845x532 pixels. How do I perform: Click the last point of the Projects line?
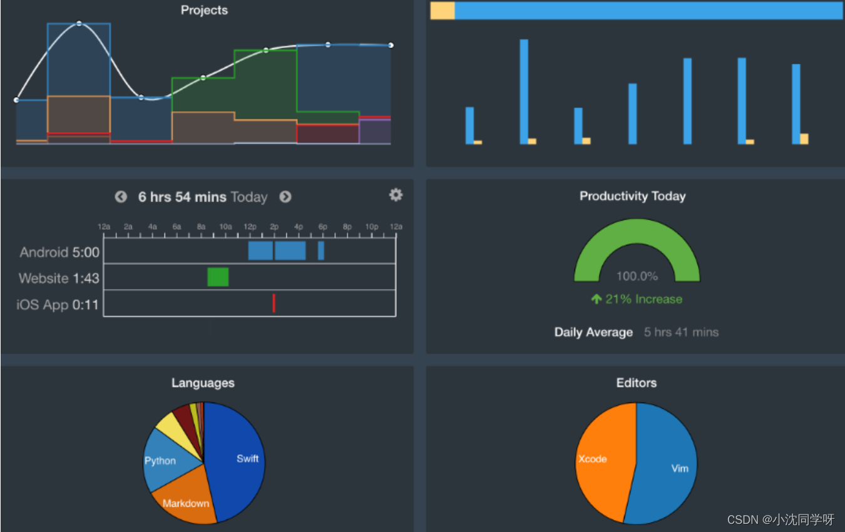point(391,45)
